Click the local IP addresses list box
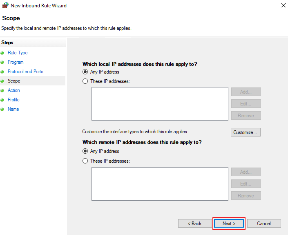This screenshot has width=288, height=235. click(x=160, y=104)
